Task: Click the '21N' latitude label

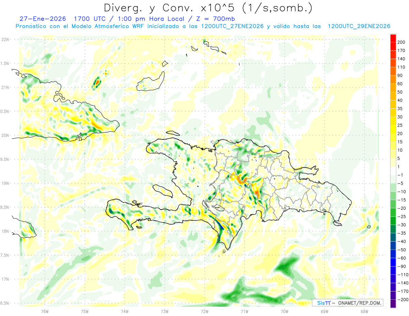Action: click(5, 87)
